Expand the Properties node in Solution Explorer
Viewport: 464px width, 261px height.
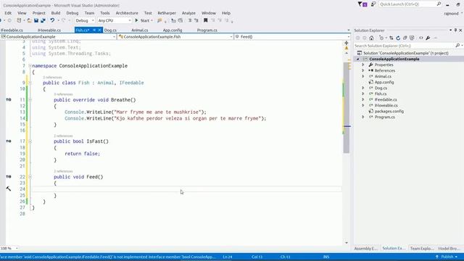point(363,65)
